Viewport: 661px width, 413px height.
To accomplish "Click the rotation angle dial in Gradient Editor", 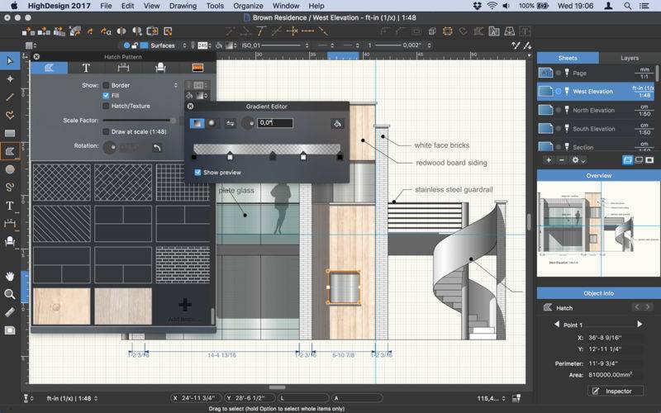I will click(247, 123).
